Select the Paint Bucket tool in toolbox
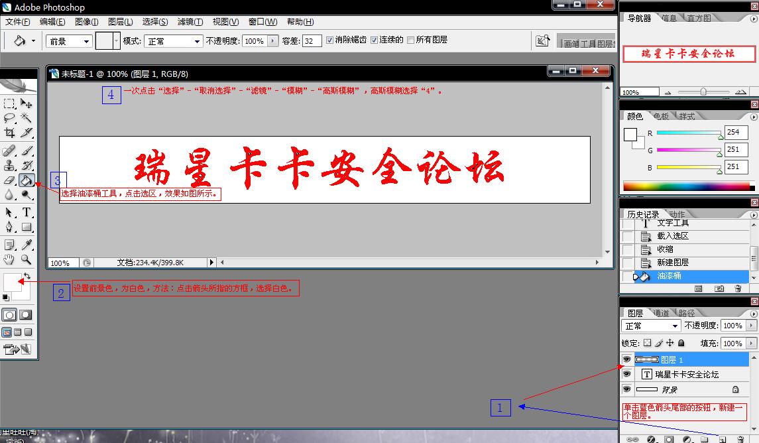Screen dimensions: 759x443 (26, 180)
